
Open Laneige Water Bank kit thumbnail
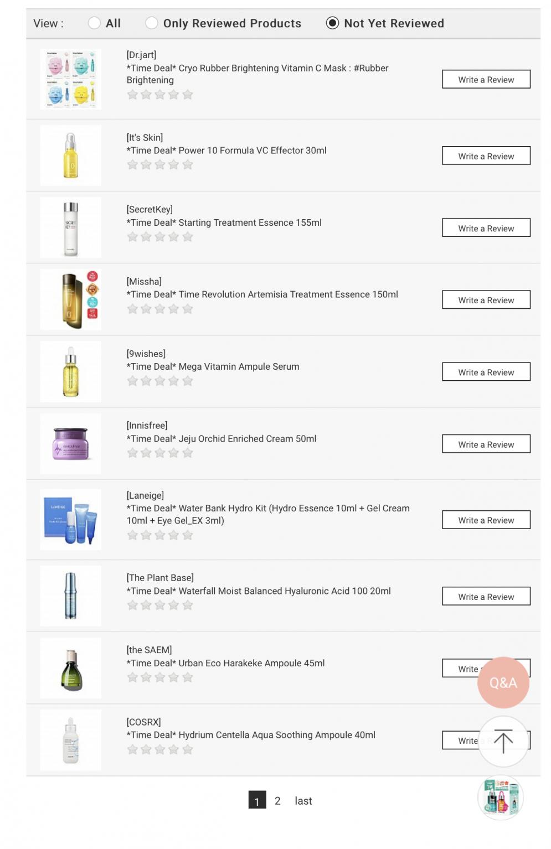tap(70, 520)
